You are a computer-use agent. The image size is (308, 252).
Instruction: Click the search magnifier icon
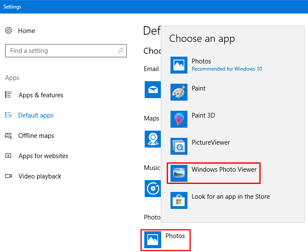tap(121, 51)
